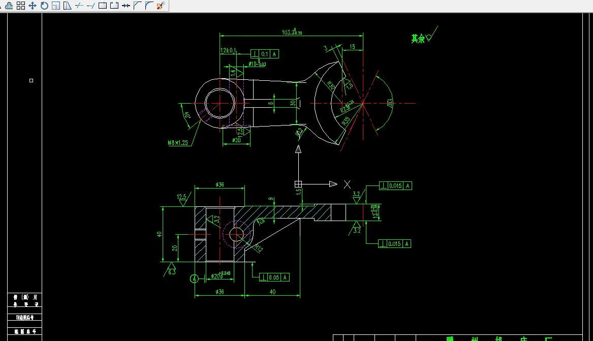Click the datum A circle symbol
Viewport: 593px width, 341px height.
(x=194, y=279)
